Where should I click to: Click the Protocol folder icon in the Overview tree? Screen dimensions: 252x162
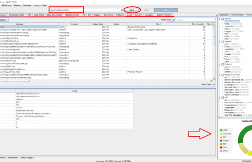pyautogui.click(x=223, y=64)
